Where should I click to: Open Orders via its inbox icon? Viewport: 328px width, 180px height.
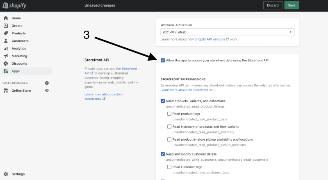click(x=6, y=26)
